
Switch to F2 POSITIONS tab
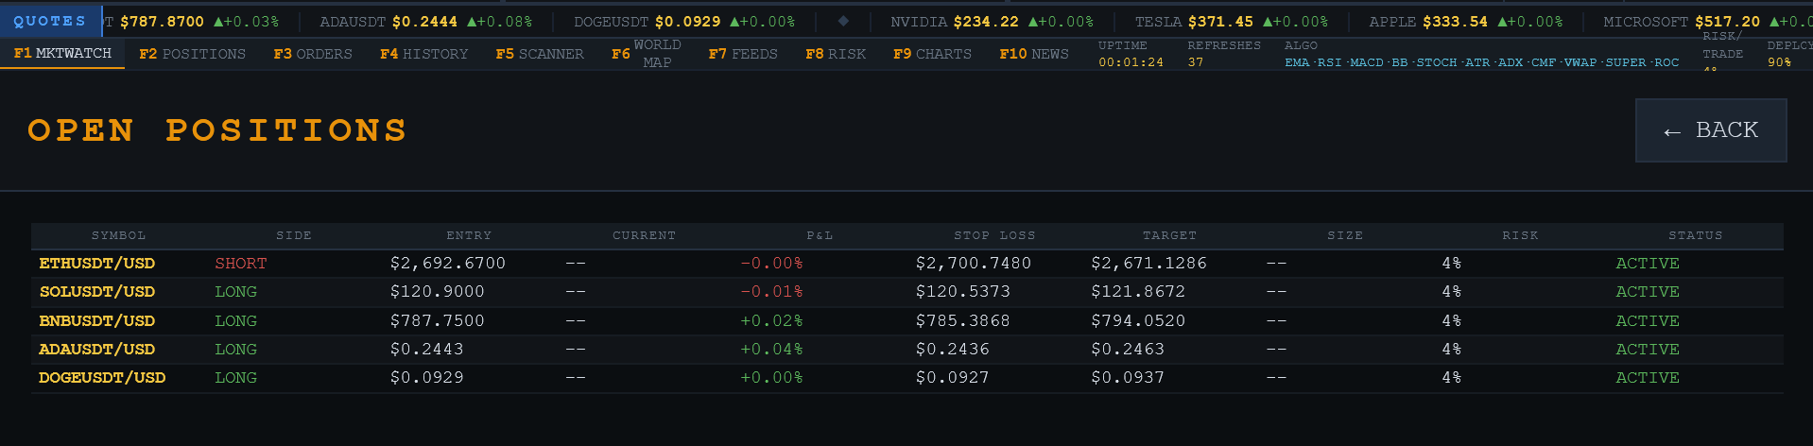click(192, 54)
